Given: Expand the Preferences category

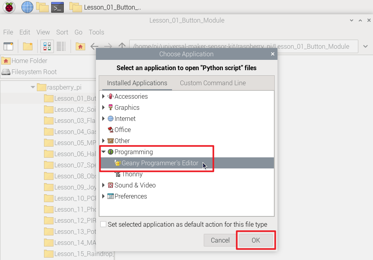Looking at the screenshot, I should [x=103, y=196].
